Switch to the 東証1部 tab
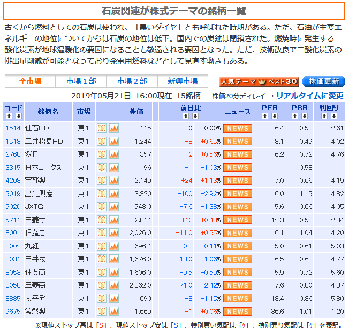Screen dimensions: 349x334 (81, 81)
